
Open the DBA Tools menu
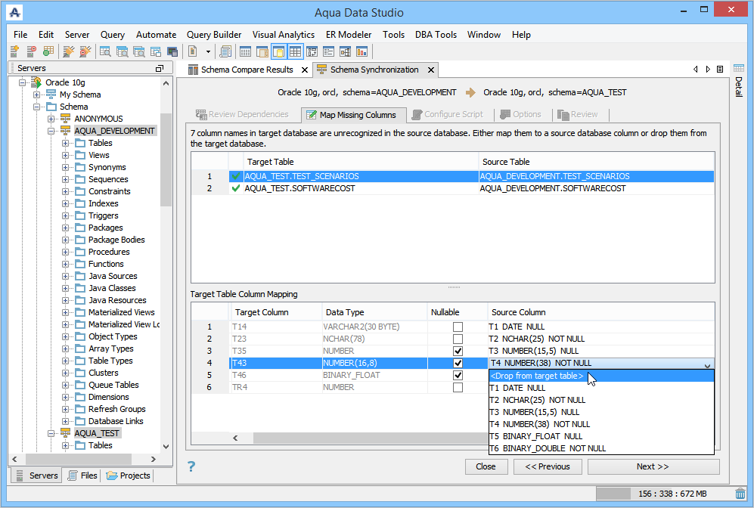tap(436, 35)
